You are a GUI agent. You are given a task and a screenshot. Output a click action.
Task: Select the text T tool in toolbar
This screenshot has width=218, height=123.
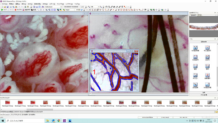point(122,7)
